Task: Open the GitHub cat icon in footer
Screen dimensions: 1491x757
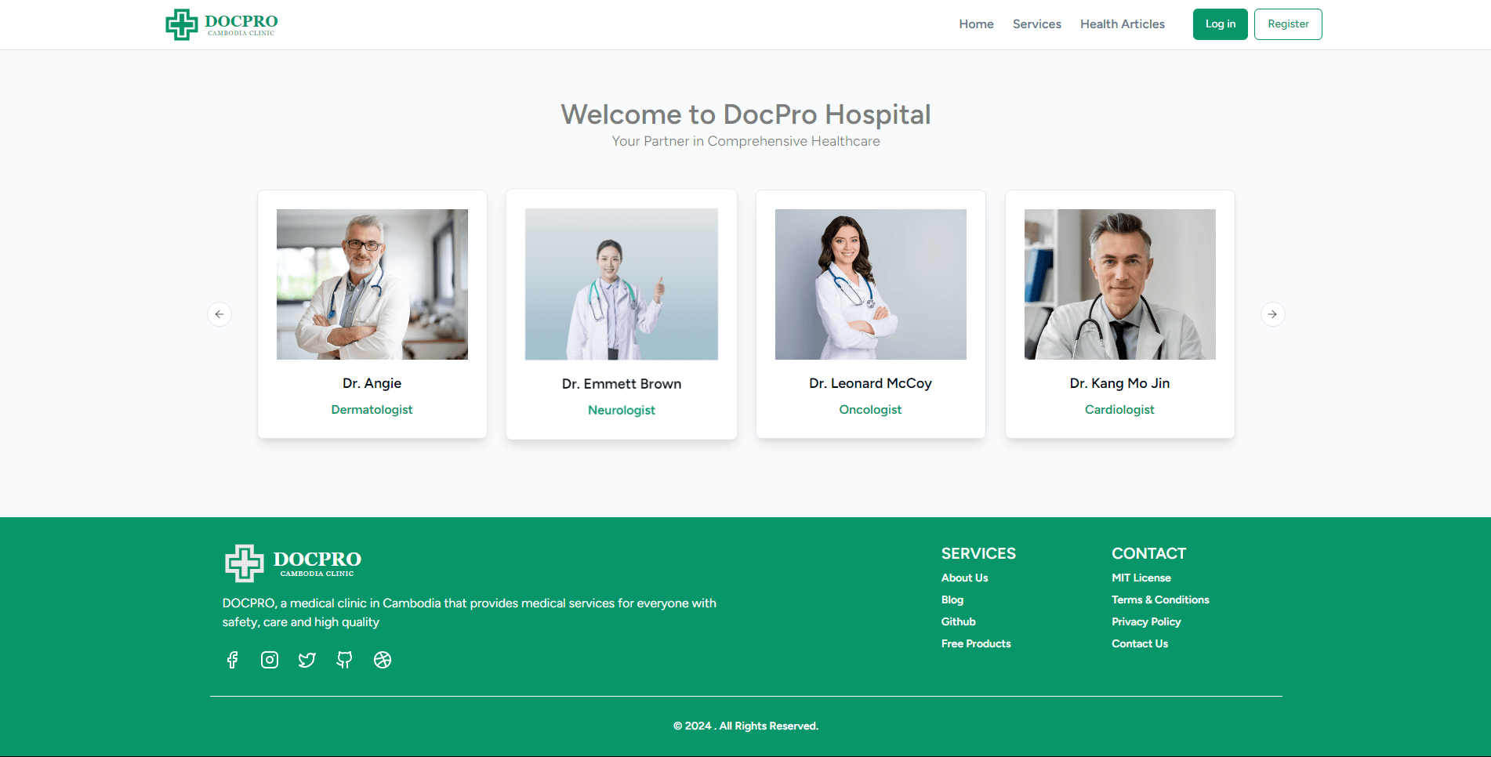Action: pyautogui.click(x=344, y=660)
